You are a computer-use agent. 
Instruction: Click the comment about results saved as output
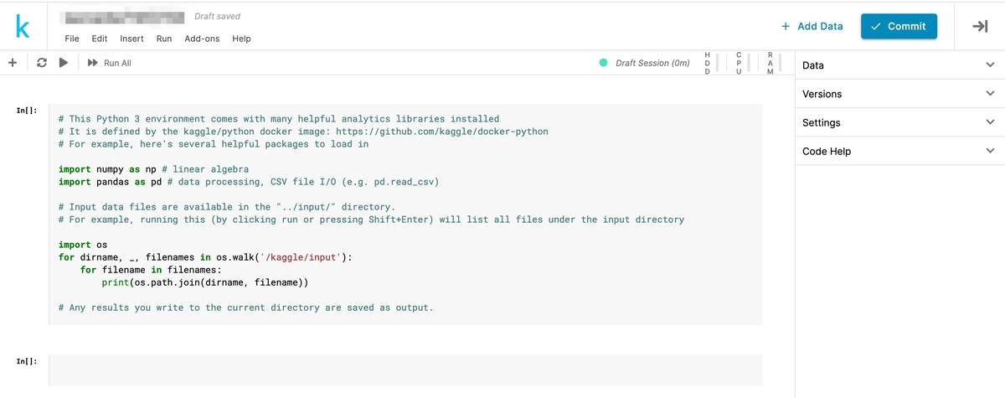(246, 308)
